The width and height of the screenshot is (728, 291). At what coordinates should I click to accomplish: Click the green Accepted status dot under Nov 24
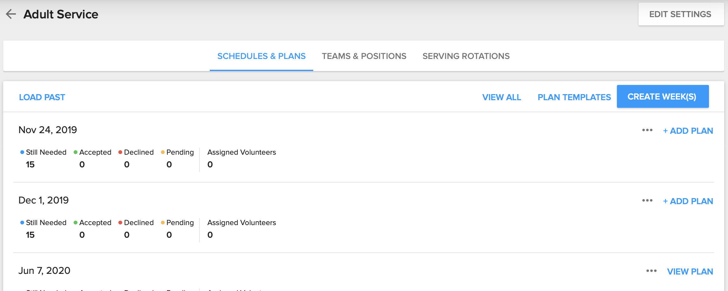coord(75,152)
